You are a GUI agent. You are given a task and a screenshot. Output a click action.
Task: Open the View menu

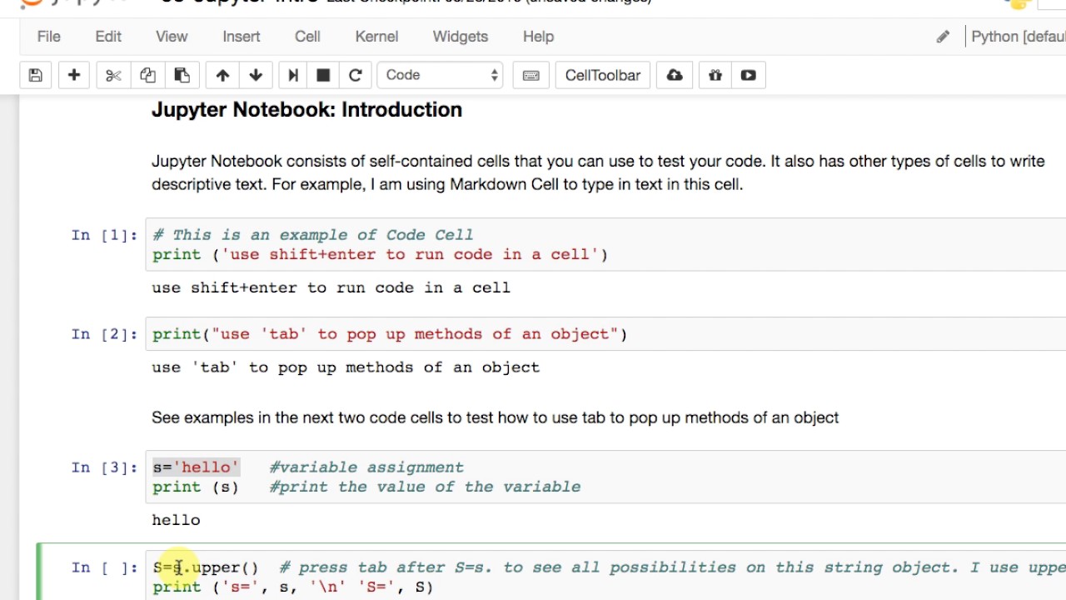point(172,37)
